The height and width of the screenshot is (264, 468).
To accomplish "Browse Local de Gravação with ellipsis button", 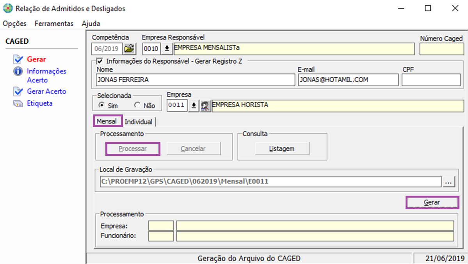I will click(449, 182).
